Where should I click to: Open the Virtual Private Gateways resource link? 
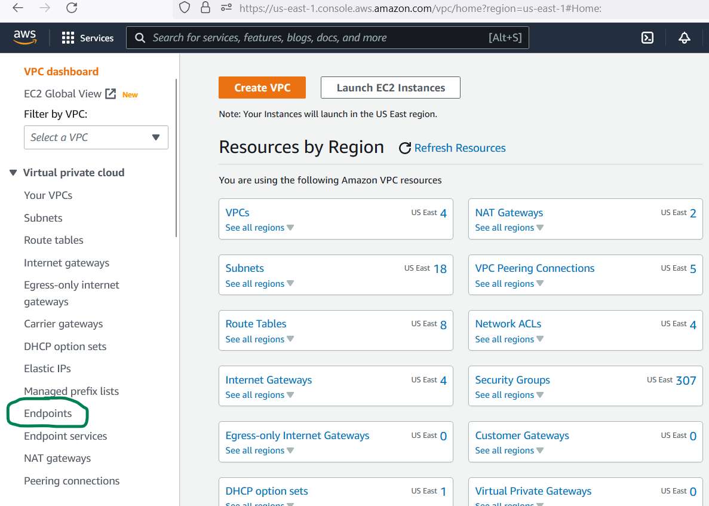coord(533,491)
